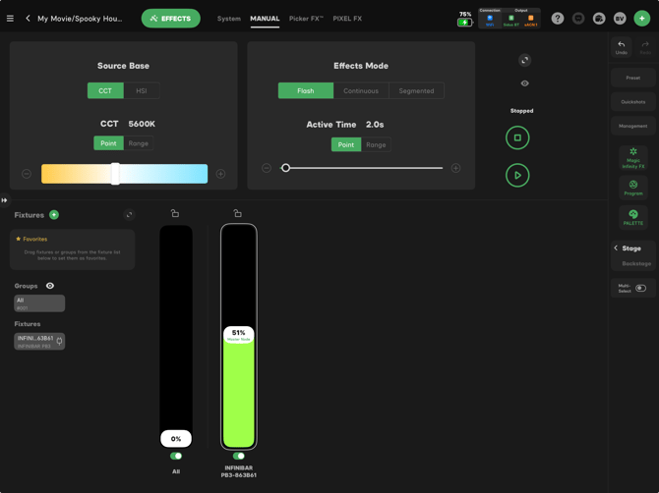The width and height of the screenshot is (659, 493).
Task: Set CCT to Range mode
Action: [139, 143]
